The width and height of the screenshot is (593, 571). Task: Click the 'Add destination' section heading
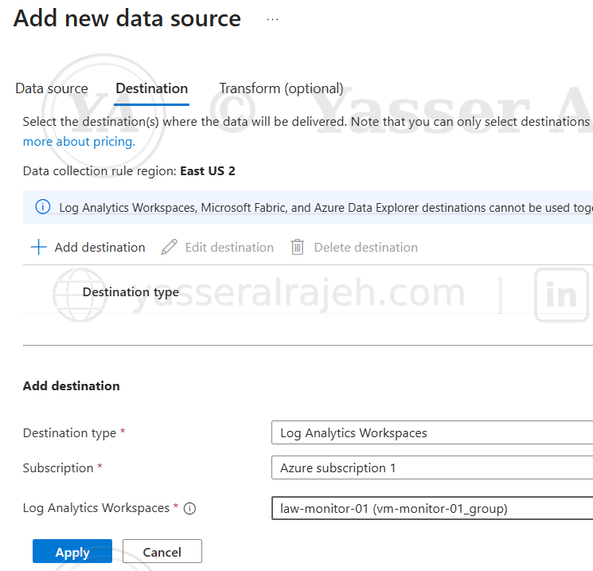(x=71, y=386)
